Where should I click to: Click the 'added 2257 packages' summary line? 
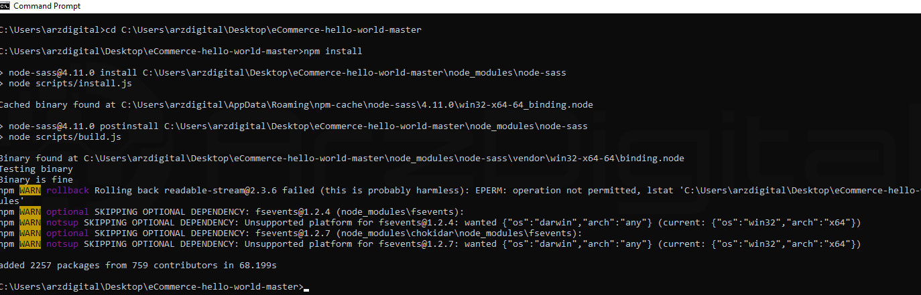(x=138, y=266)
